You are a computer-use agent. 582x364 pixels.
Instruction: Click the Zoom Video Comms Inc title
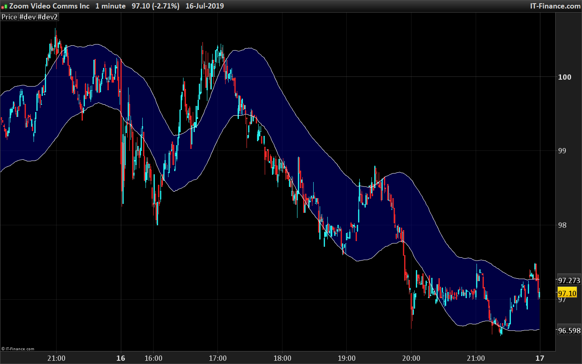(x=49, y=6)
